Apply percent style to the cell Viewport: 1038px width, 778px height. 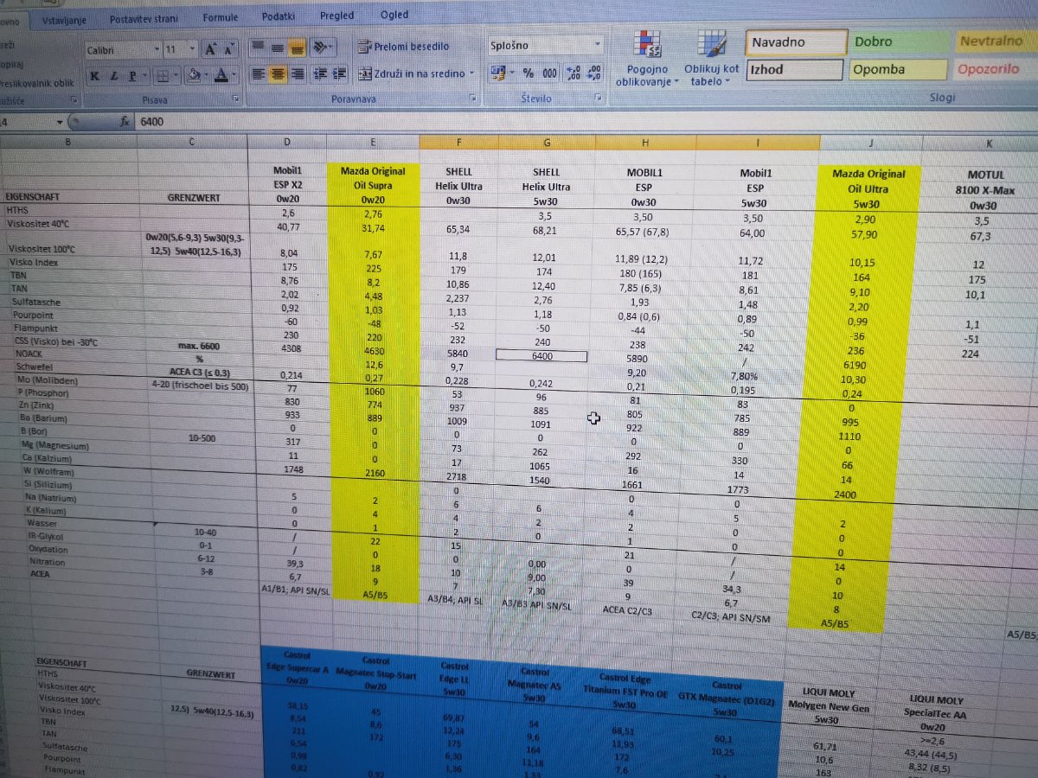pos(528,73)
